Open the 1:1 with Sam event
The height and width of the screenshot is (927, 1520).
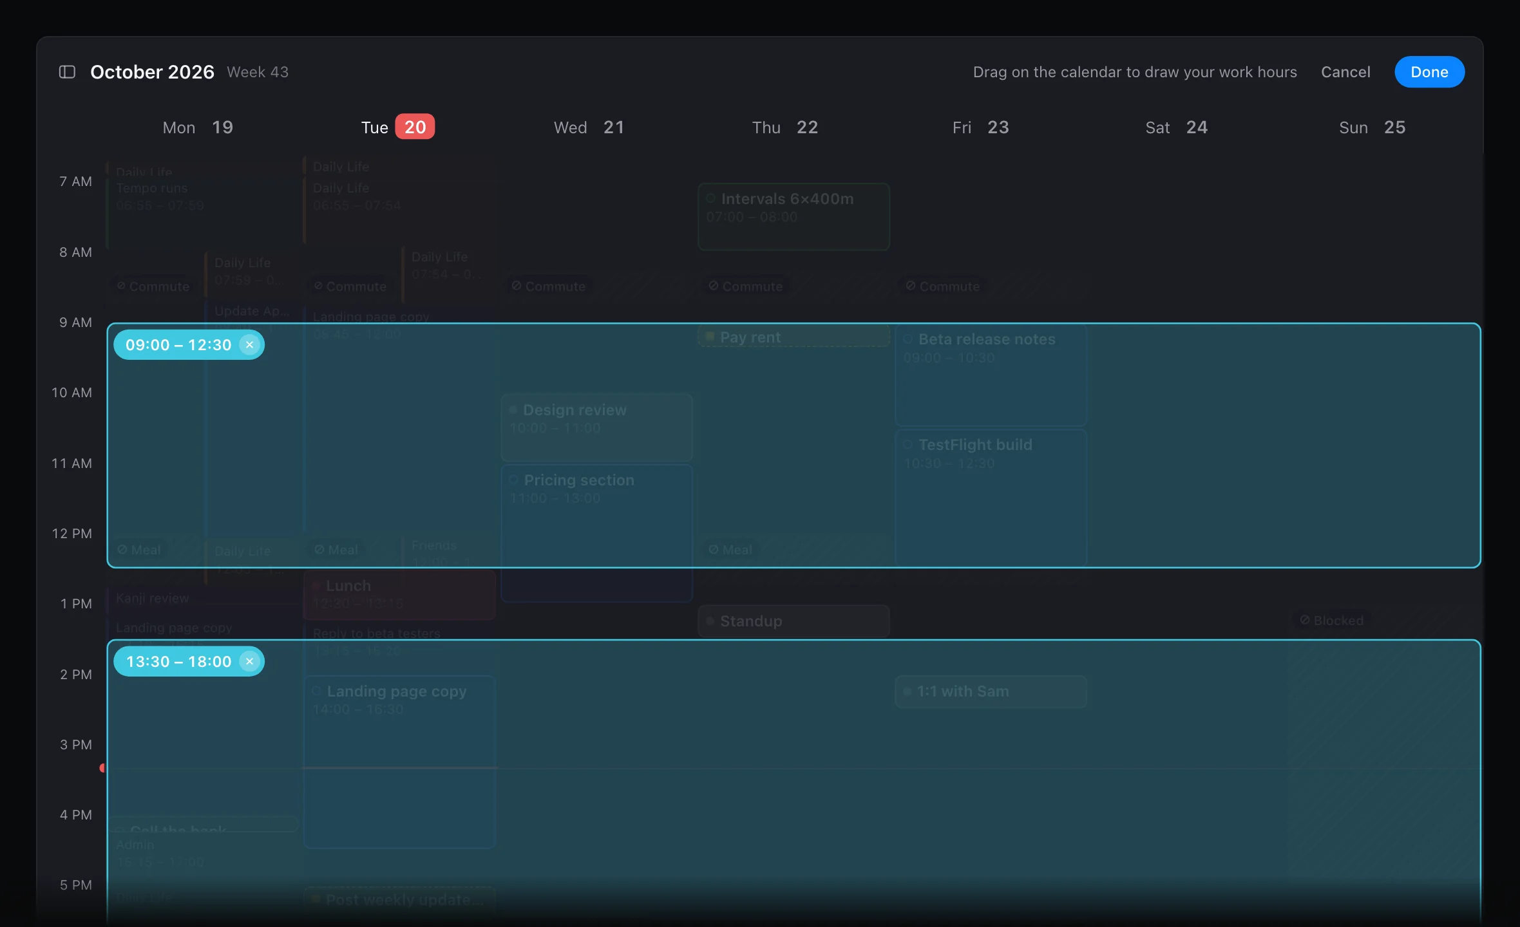991,691
